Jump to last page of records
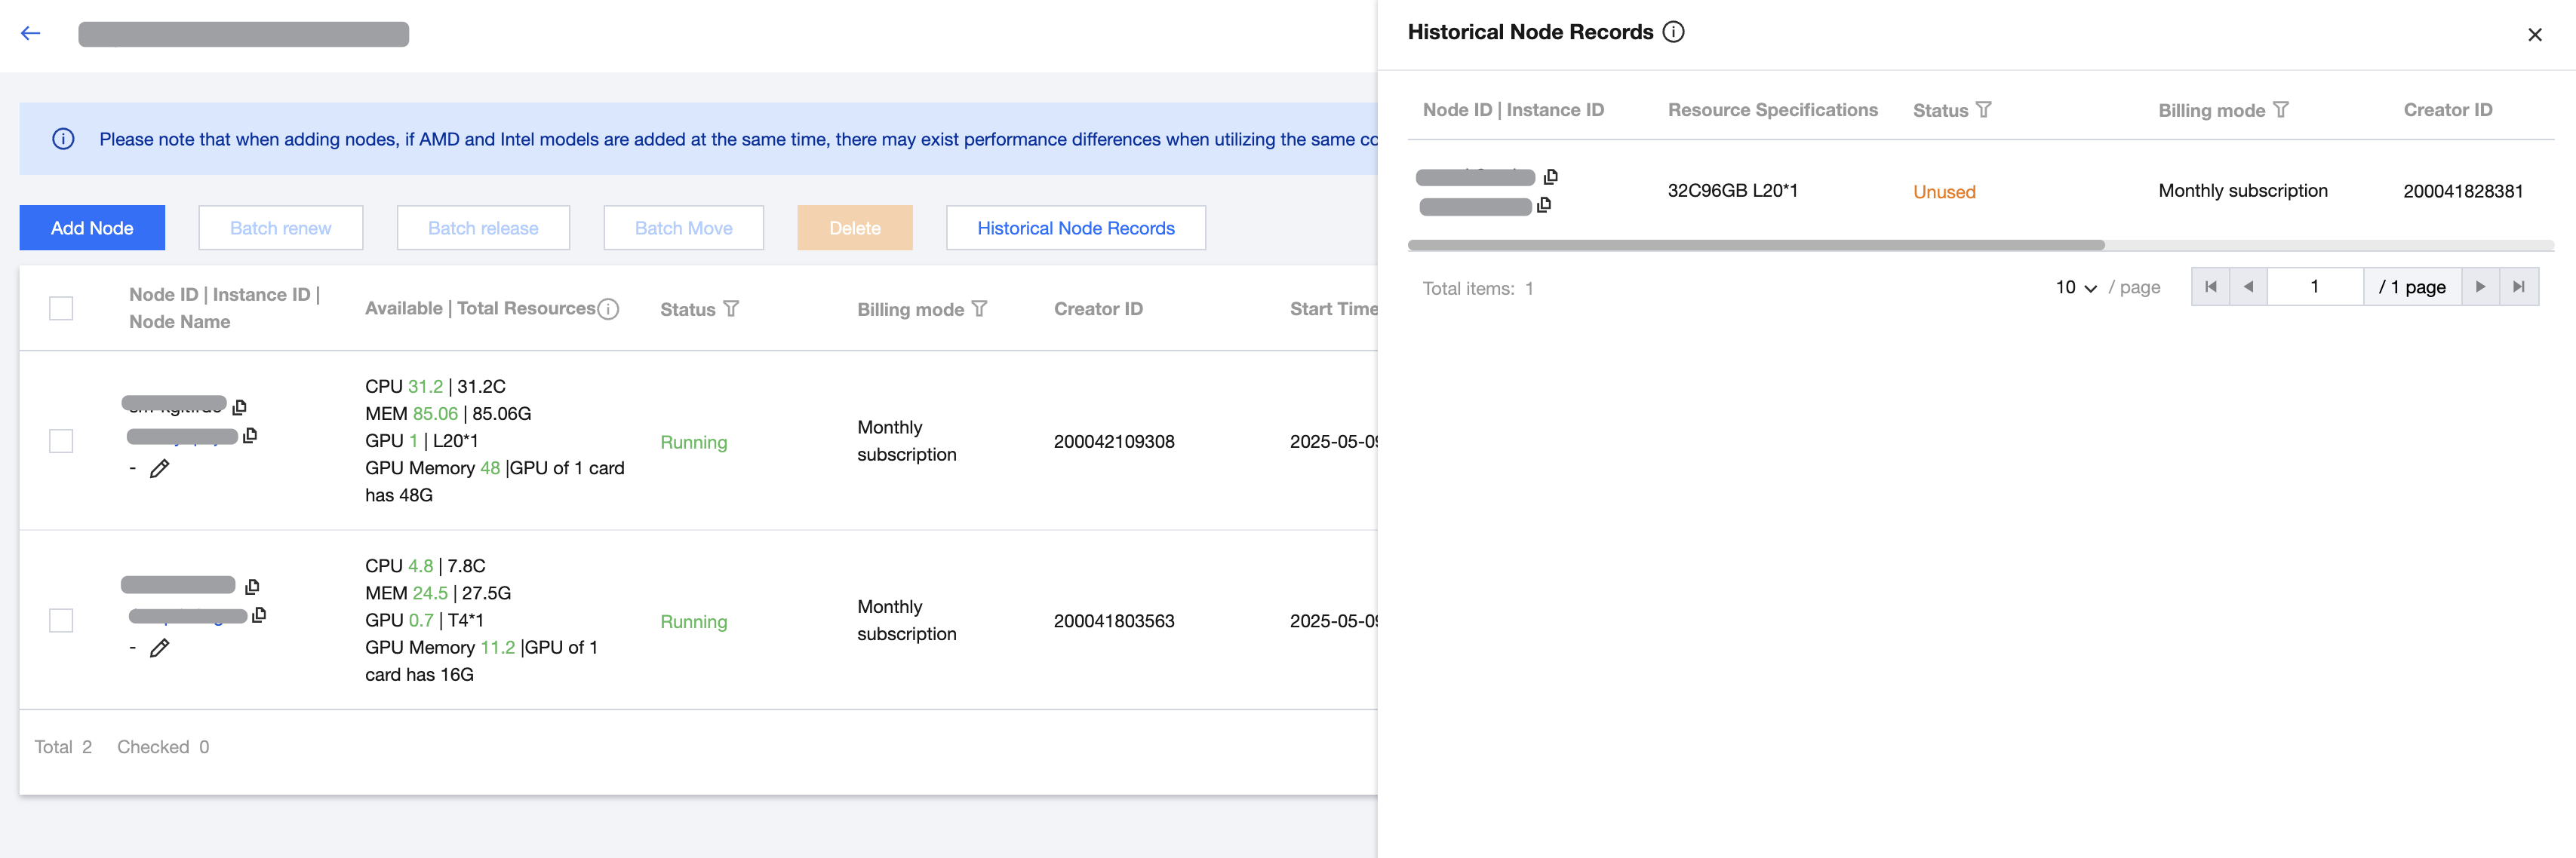 click(2519, 287)
